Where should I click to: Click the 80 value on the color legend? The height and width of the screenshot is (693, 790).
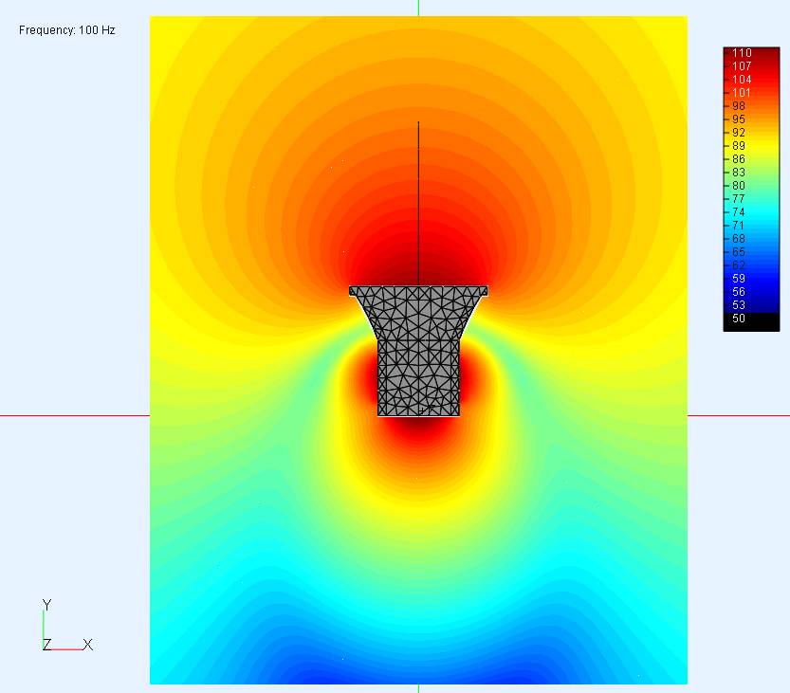tap(739, 186)
